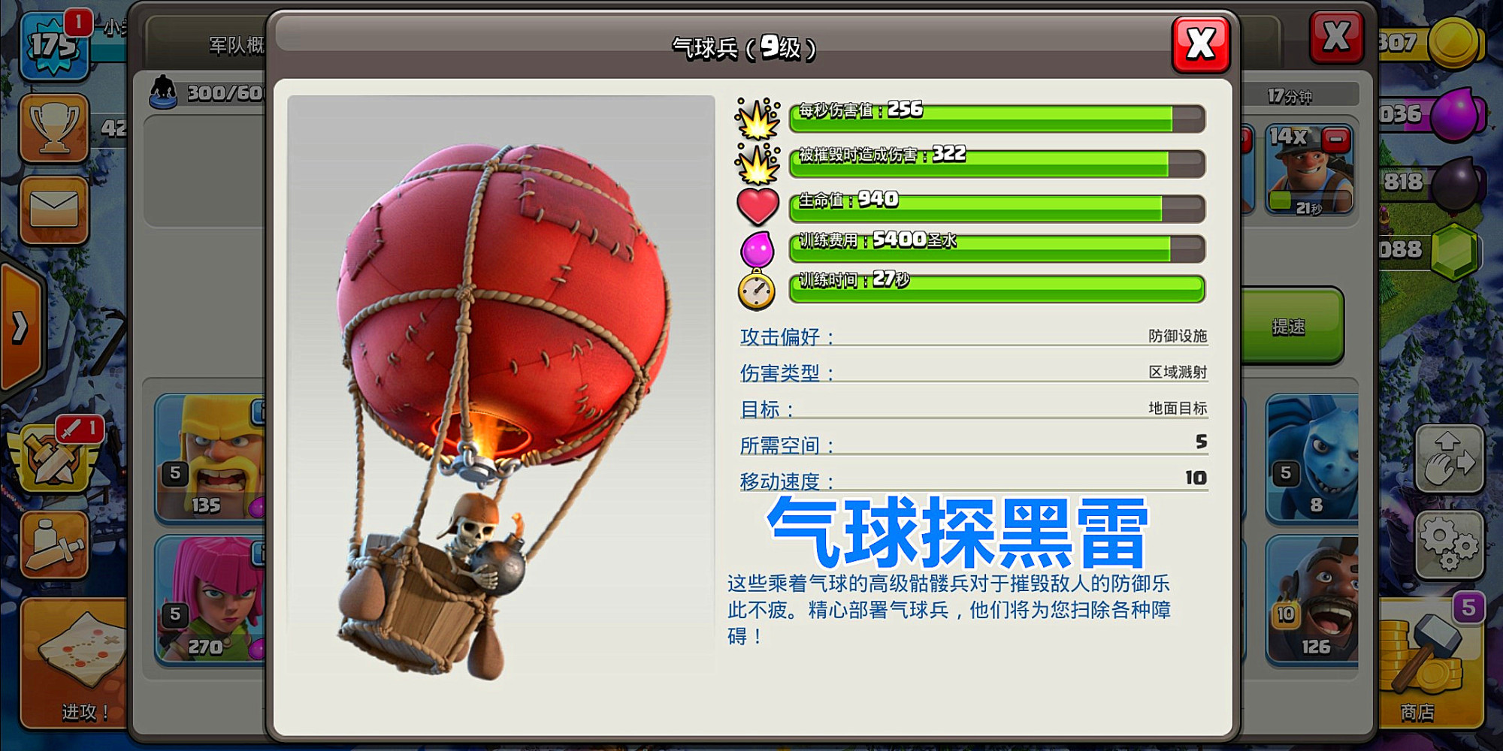Screen dimensions: 1503x751
Task: Open the trophy league icon
Action: coord(54,128)
